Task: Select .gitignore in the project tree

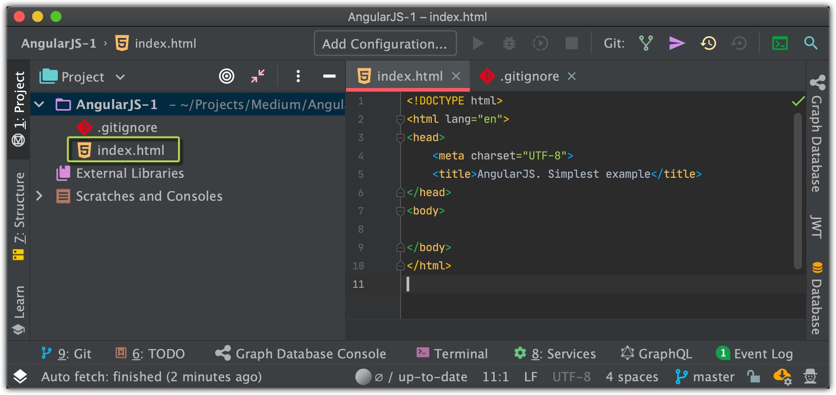Action: (117, 127)
